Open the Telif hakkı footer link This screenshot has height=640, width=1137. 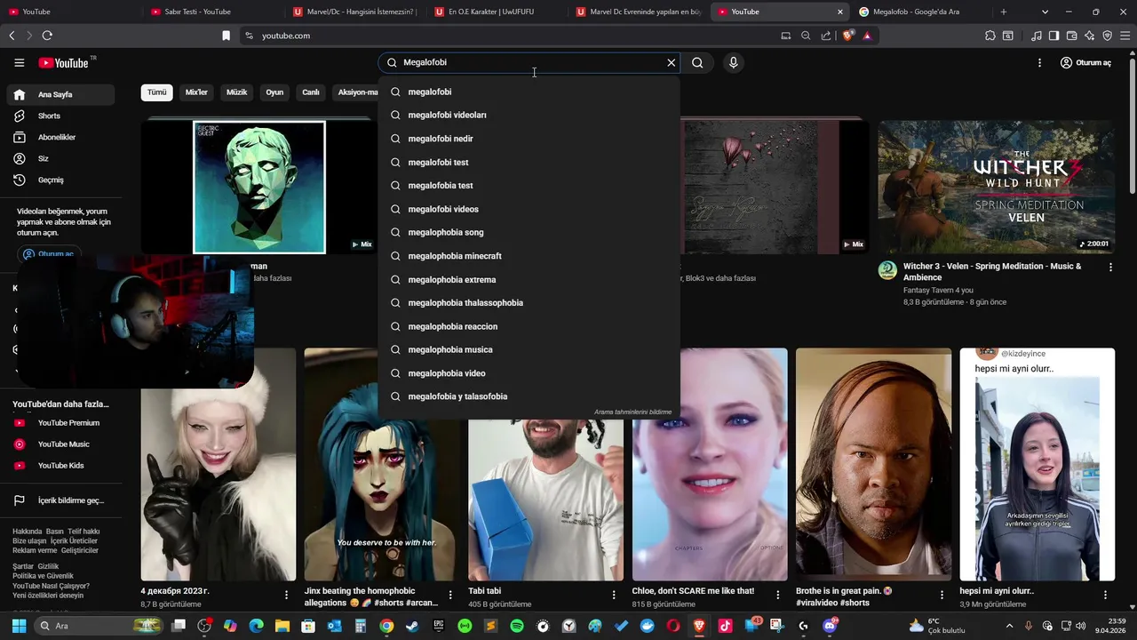(x=83, y=532)
